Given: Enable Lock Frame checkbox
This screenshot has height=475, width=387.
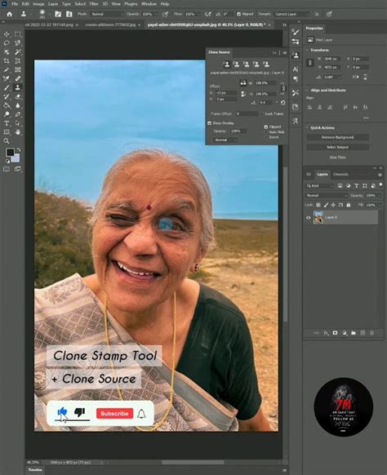Looking at the screenshot, I should click(x=262, y=114).
